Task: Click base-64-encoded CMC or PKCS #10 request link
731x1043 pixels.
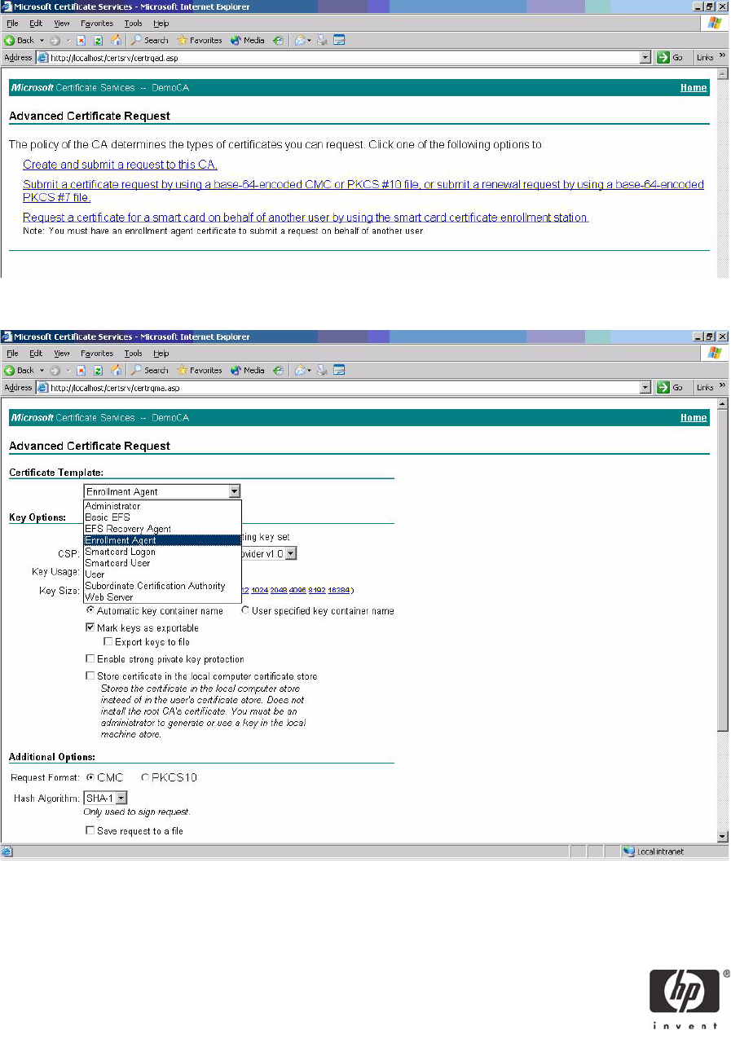Action: tap(363, 191)
